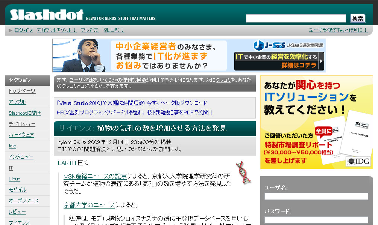The image size is (378, 225).
Task: Select アップル section in sidebar
Action: pos(17,102)
